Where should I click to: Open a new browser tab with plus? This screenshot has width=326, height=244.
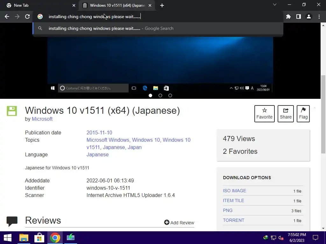162,5
